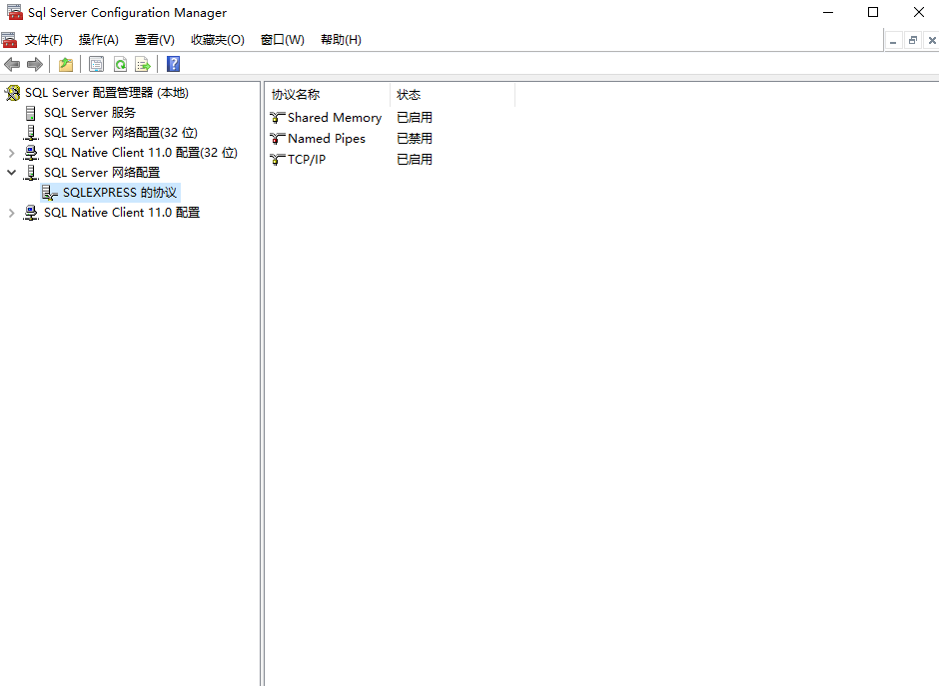Screen dimensions: 939x686
Task: Select the enabled Shared Memory protocol
Action: point(333,117)
